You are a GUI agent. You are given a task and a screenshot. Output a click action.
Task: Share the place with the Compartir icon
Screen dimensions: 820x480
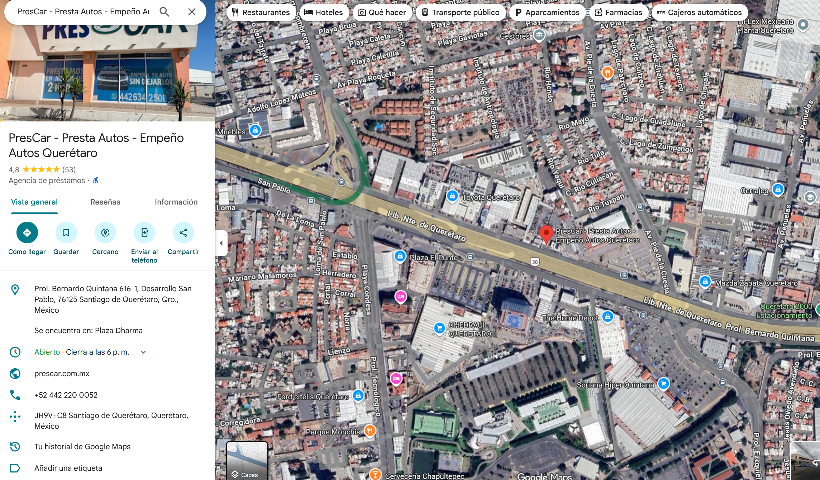coord(183,233)
